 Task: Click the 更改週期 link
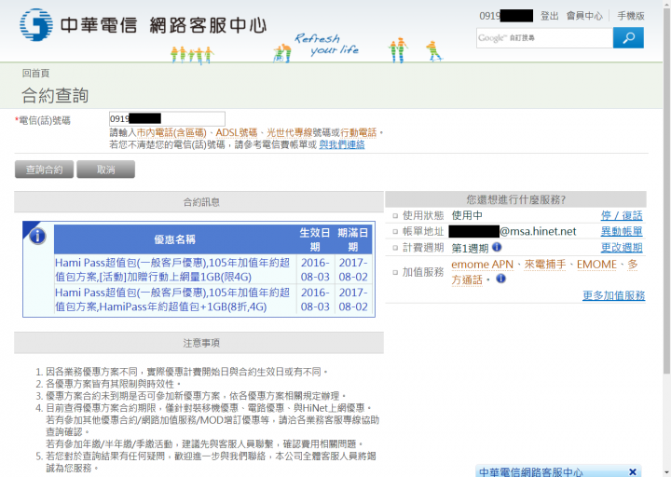622,247
